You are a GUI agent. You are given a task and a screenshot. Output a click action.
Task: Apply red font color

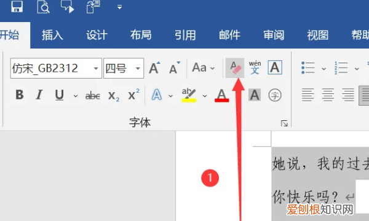pos(221,95)
